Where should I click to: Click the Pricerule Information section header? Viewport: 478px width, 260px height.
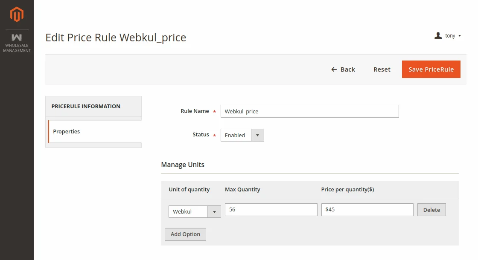coord(85,106)
